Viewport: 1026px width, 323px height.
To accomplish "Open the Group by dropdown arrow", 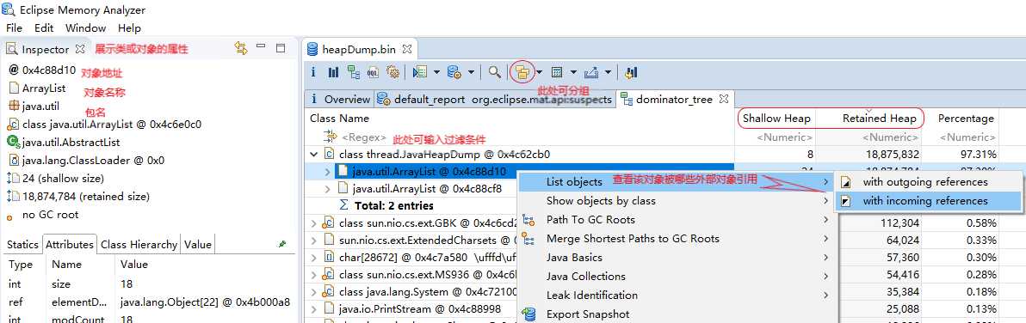I will tap(539, 72).
